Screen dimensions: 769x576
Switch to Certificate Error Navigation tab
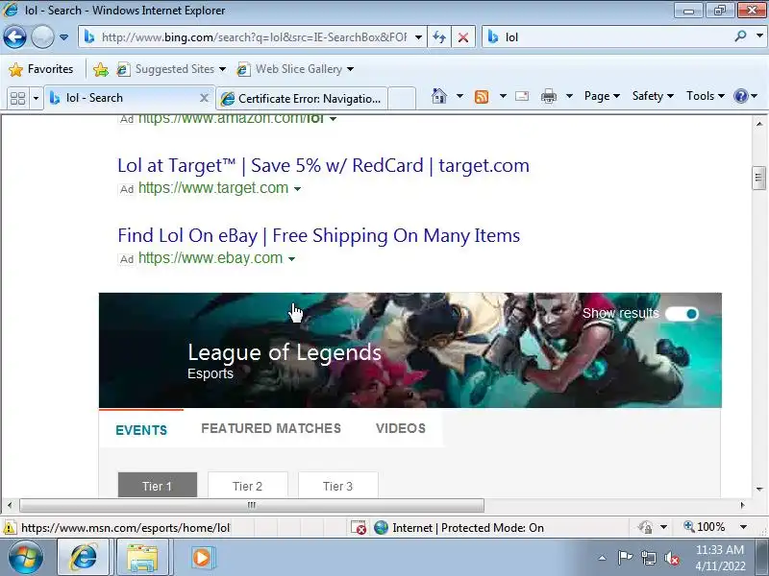click(302, 99)
